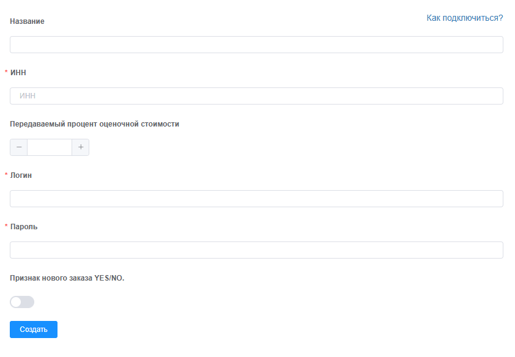515x357 pixels.
Task: Click the Передаваемый процент оценочной стоимости label
Action: [x=94, y=123]
